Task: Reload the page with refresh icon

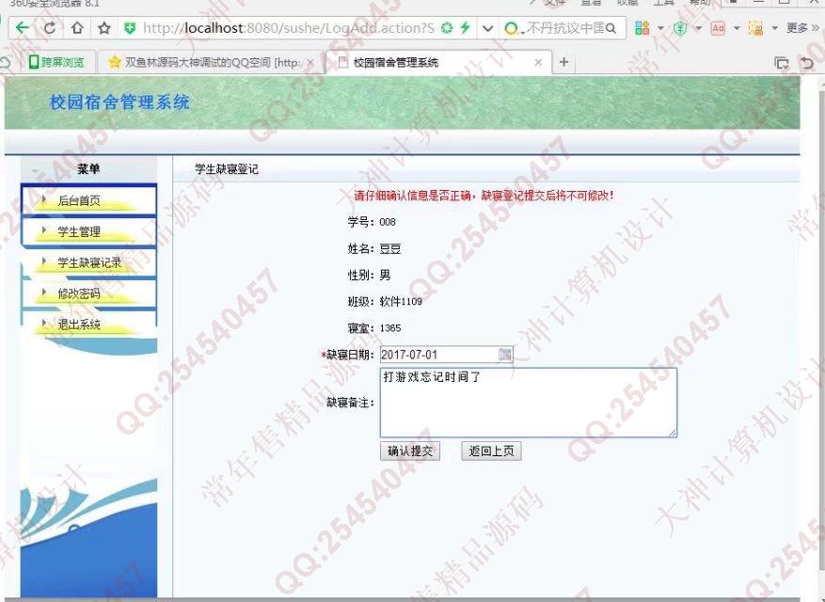Action: tap(50, 28)
